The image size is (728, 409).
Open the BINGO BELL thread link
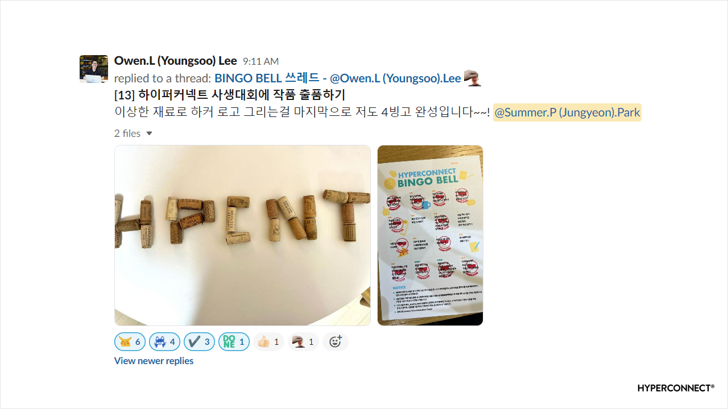click(337, 78)
